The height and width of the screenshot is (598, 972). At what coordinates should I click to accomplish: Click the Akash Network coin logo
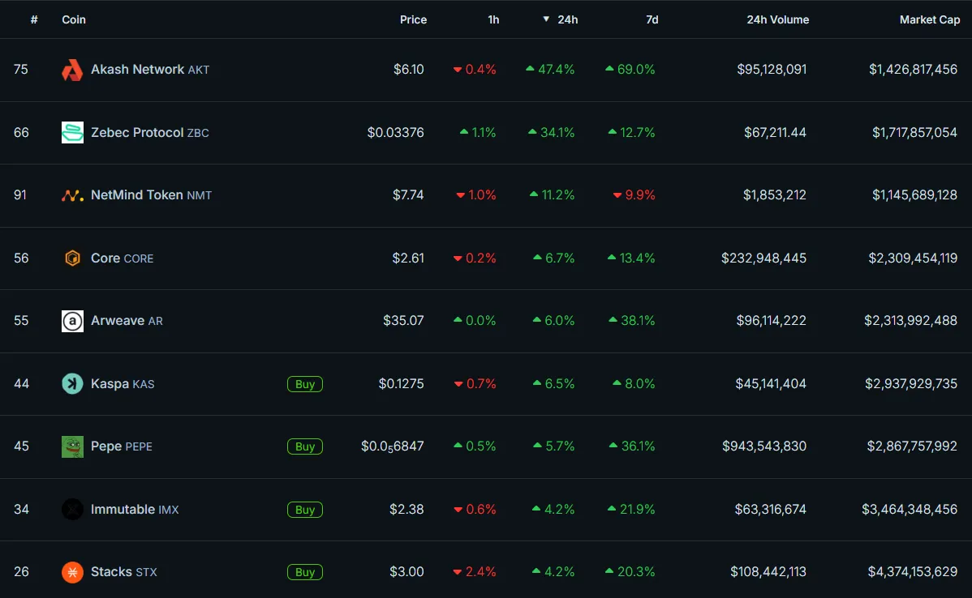(72, 70)
